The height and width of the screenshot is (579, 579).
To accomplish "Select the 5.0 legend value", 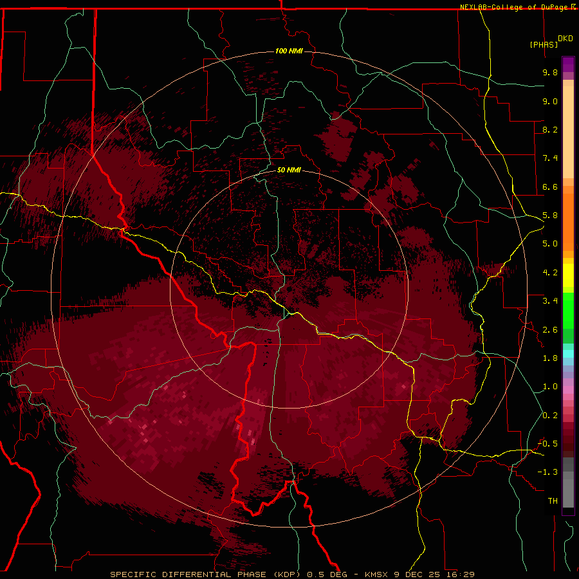I will tap(550, 244).
